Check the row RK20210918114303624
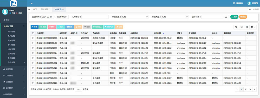260x98 pixels. [33, 58]
